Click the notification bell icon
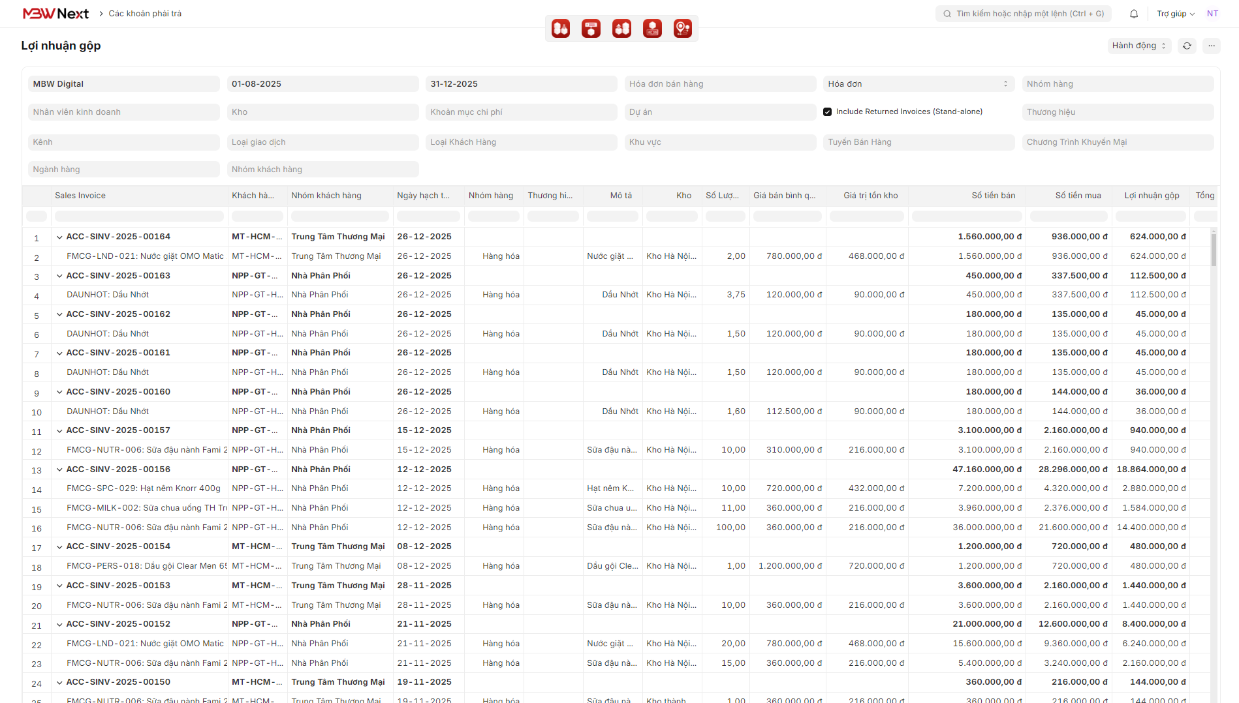 [x=1134, y=14]
